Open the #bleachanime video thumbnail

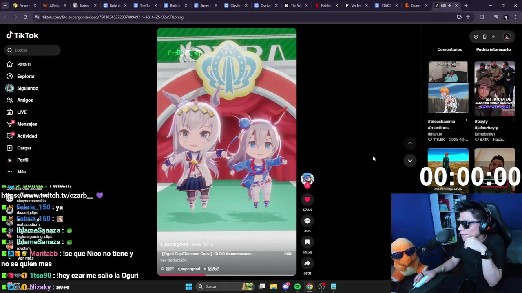click(x=448, y=87)
